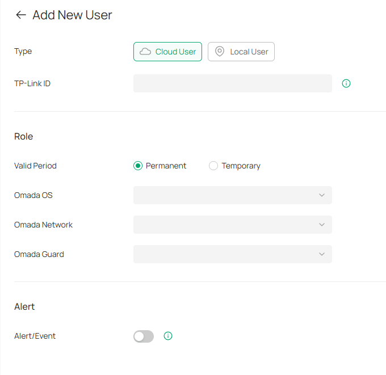386x375 pixels.
Task: Click the TP-Link ID input field
Action: 233,83
